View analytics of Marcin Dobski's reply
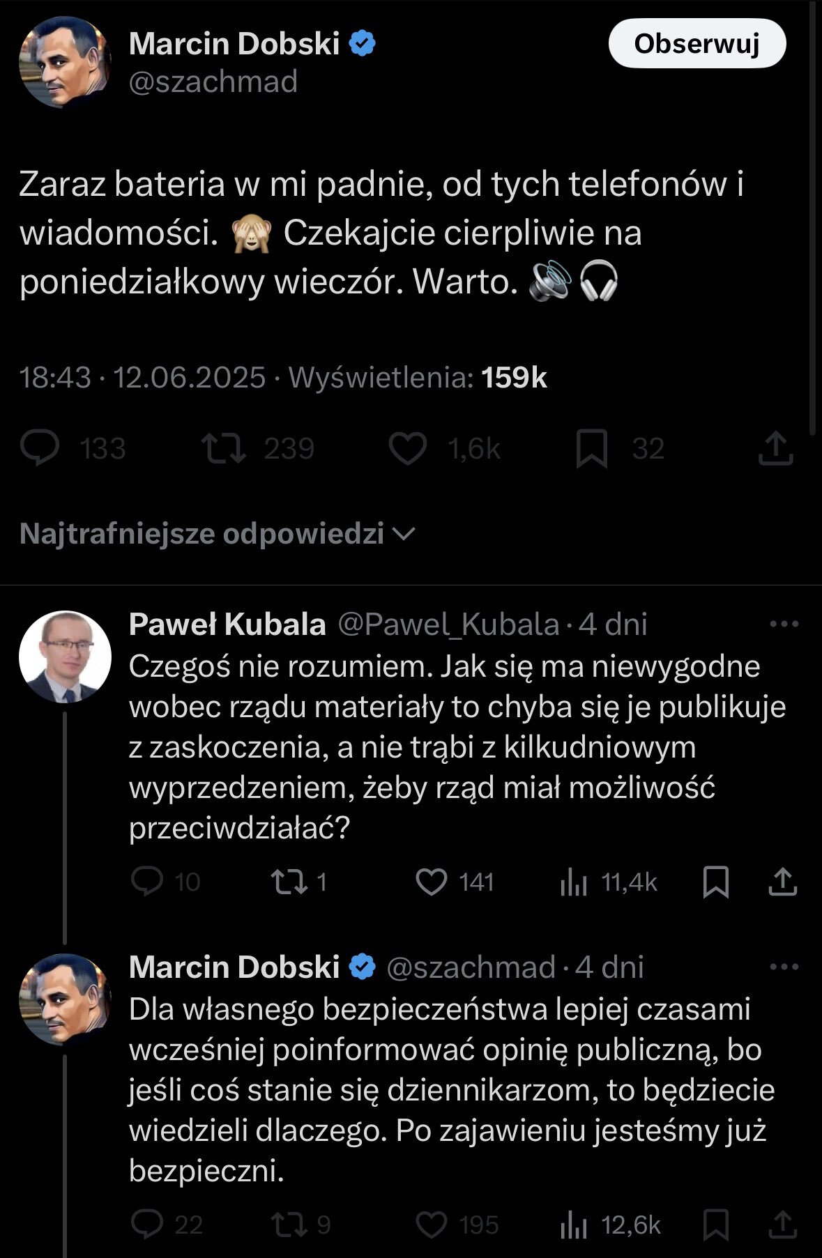 pyautogui.click(x=574, y=1226)
